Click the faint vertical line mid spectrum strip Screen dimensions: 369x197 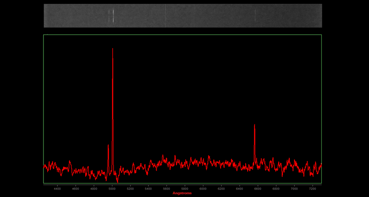point(165,16)
